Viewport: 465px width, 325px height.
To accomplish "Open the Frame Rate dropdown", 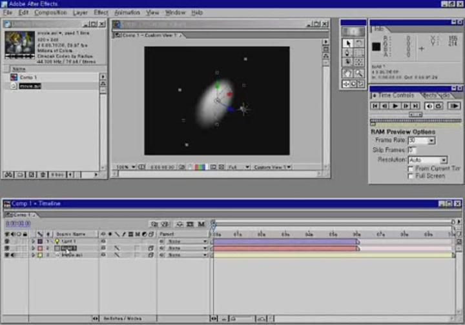I will point(431,141).
